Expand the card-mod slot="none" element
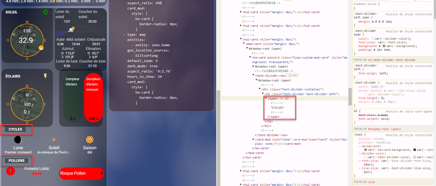Screen dimensions: 436x186 coord(254,139)
